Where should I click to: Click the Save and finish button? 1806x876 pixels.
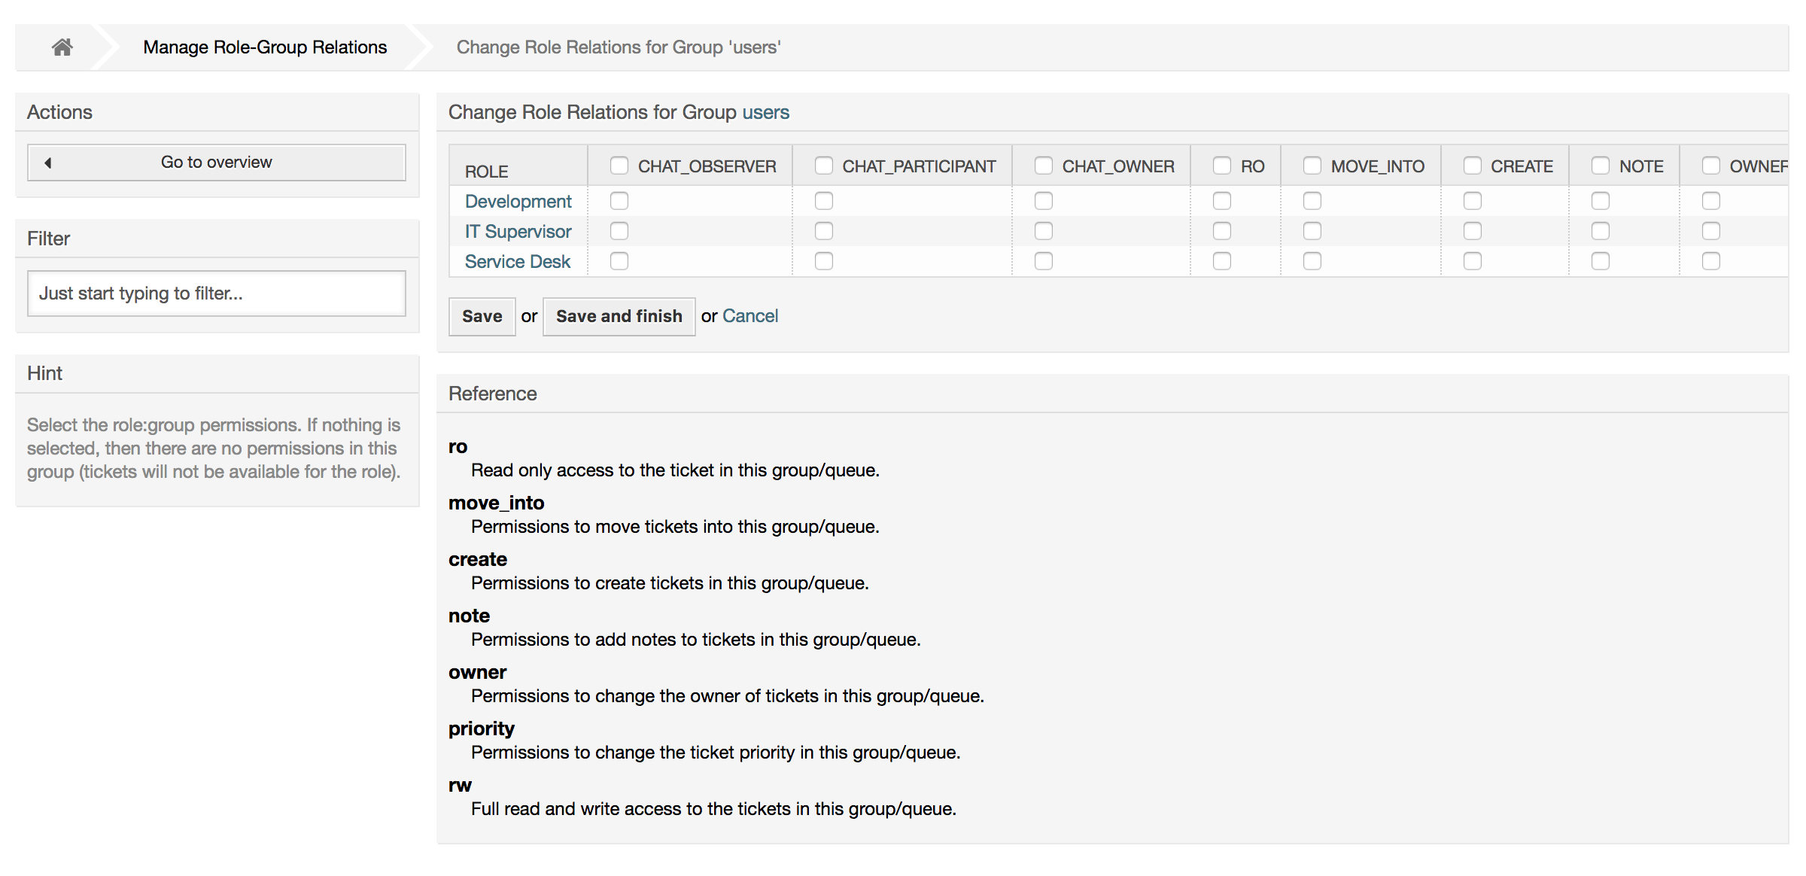pyautogui.click(x=619, y=316)
